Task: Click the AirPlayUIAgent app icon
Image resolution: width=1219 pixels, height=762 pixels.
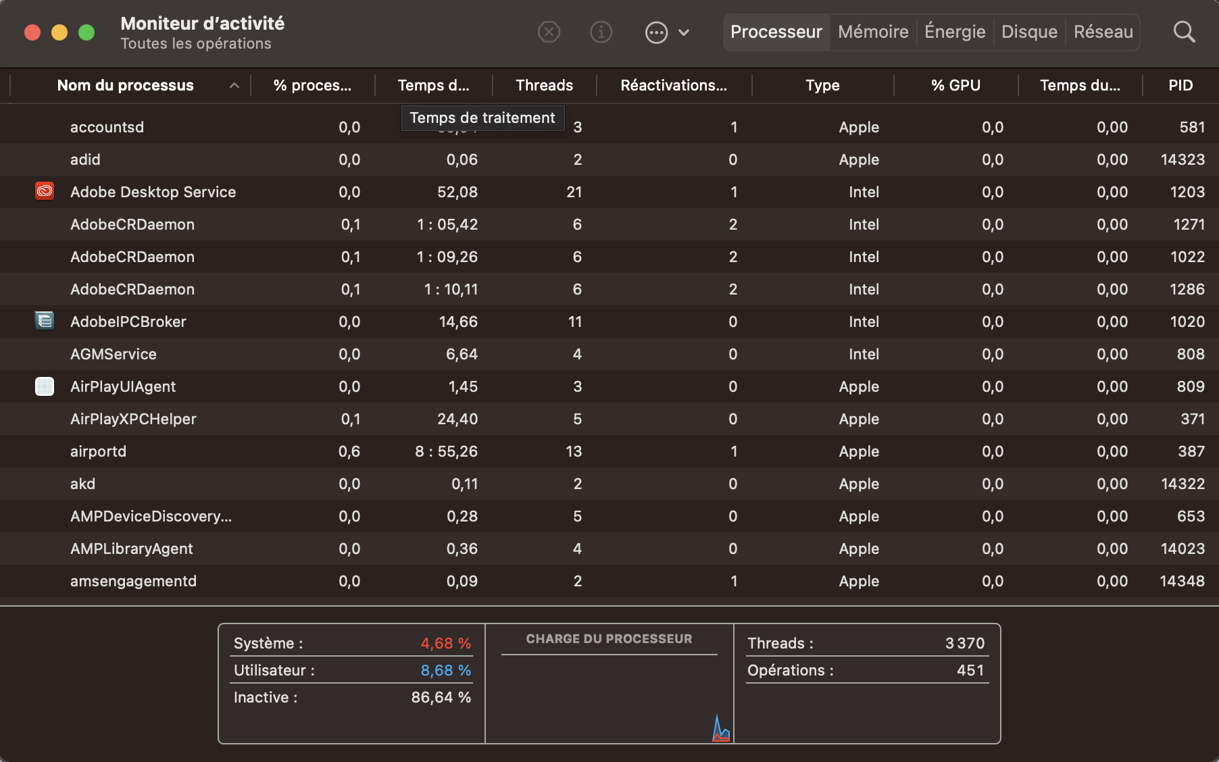Action: pos(44,386)
